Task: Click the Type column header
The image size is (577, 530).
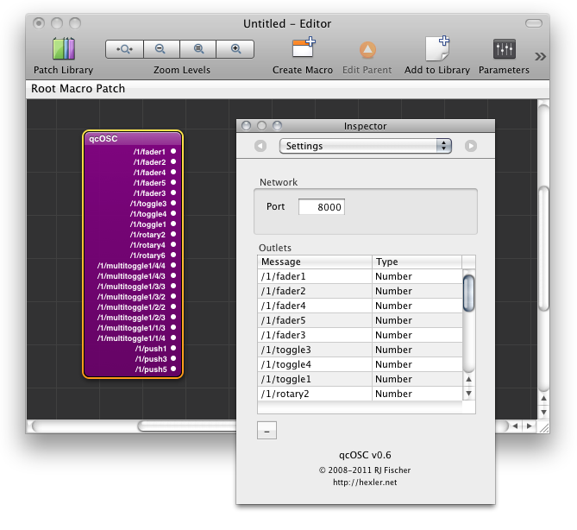Action: coord(417,262)
